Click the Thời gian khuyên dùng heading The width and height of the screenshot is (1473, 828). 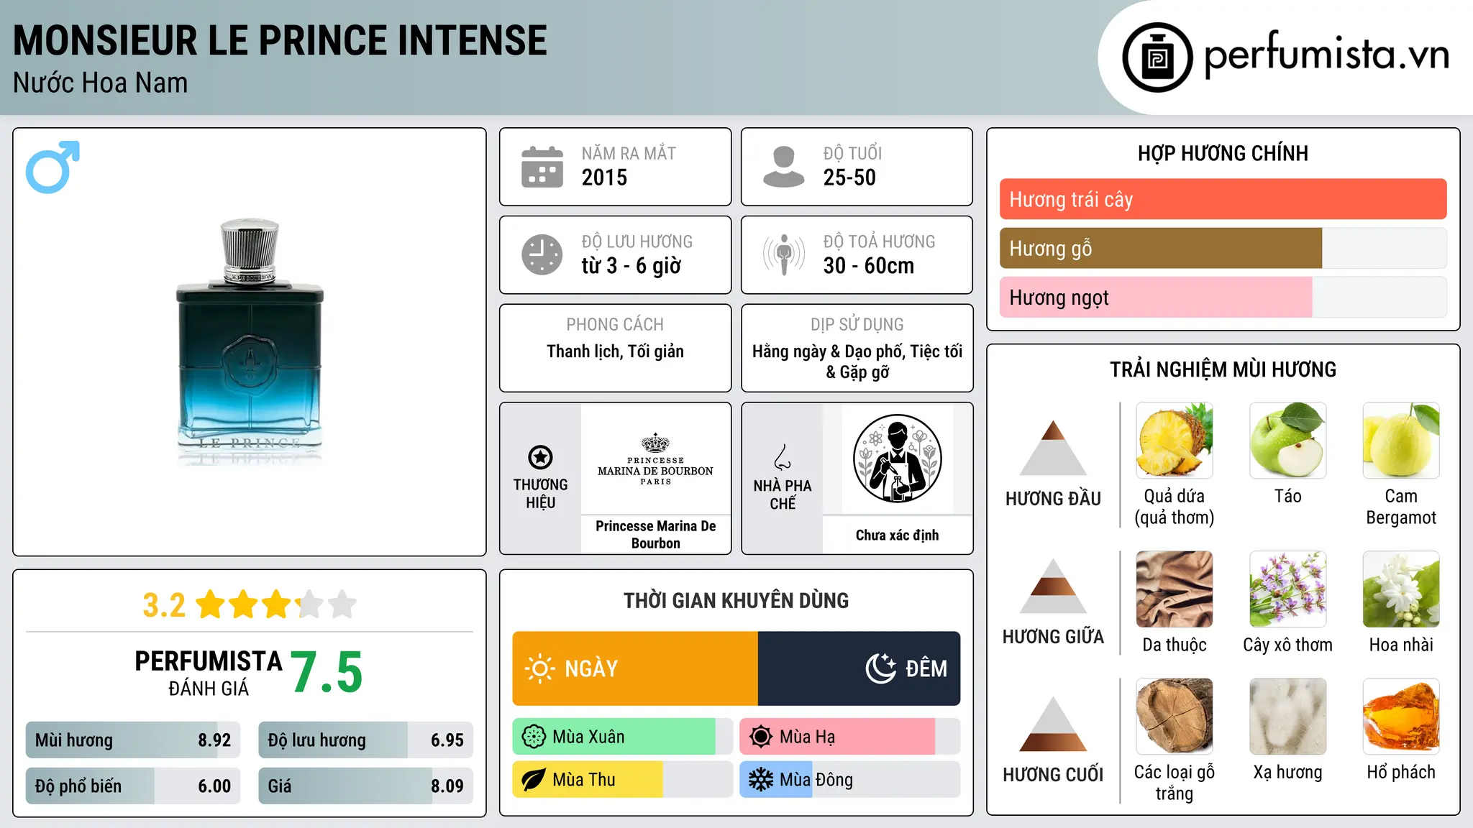[736, 600]
